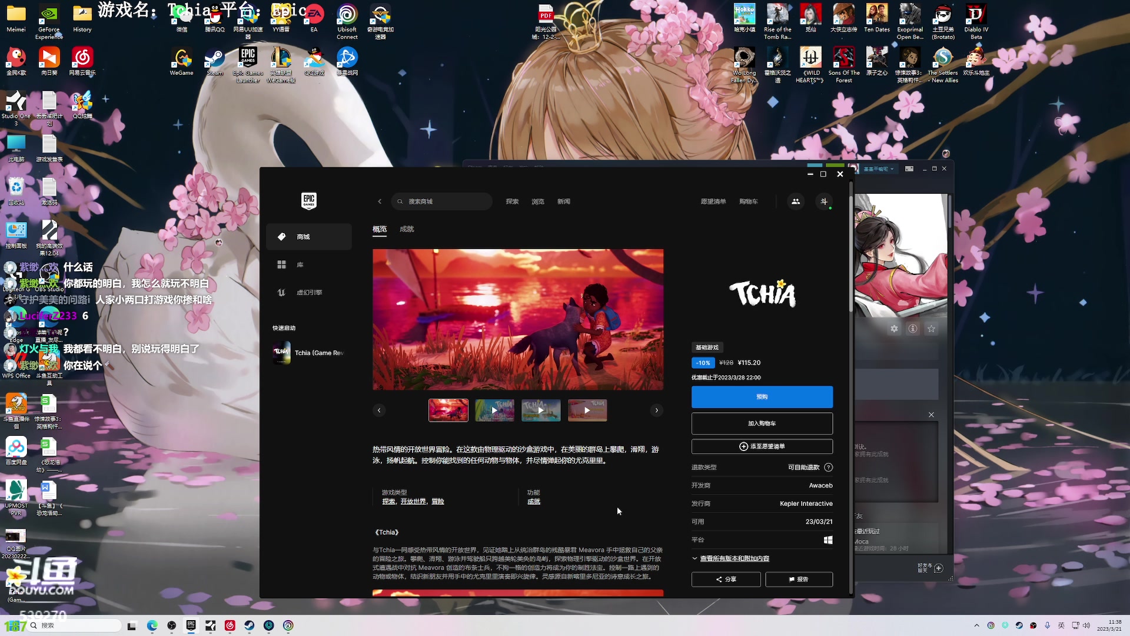Open the Diablo IV Beta desktop shortcut
Screen dimensions: 1130x636
coord(976,22)
